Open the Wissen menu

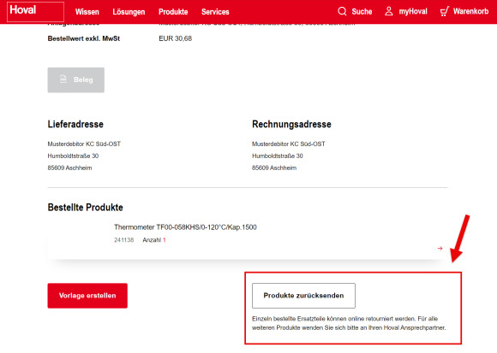[87, 12]
